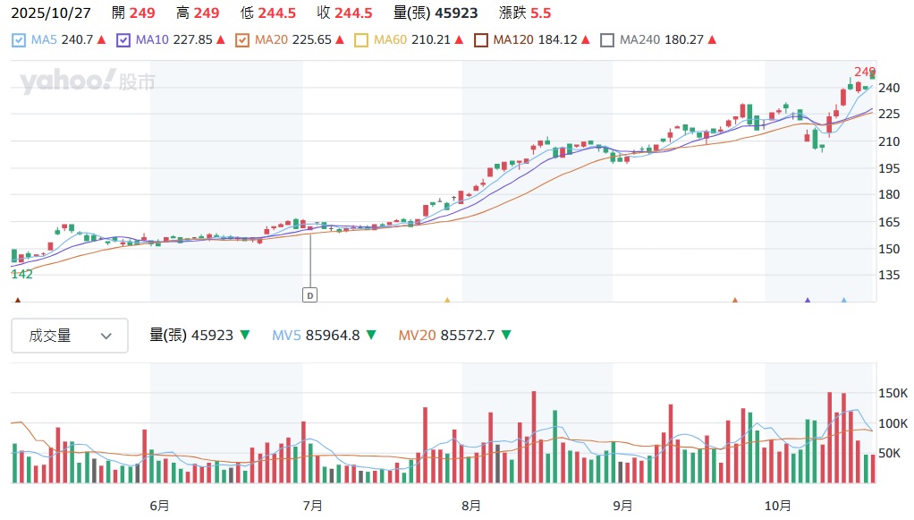
Task: Enable the MA60 moving average checkbox
Action: tap(361, 40)
